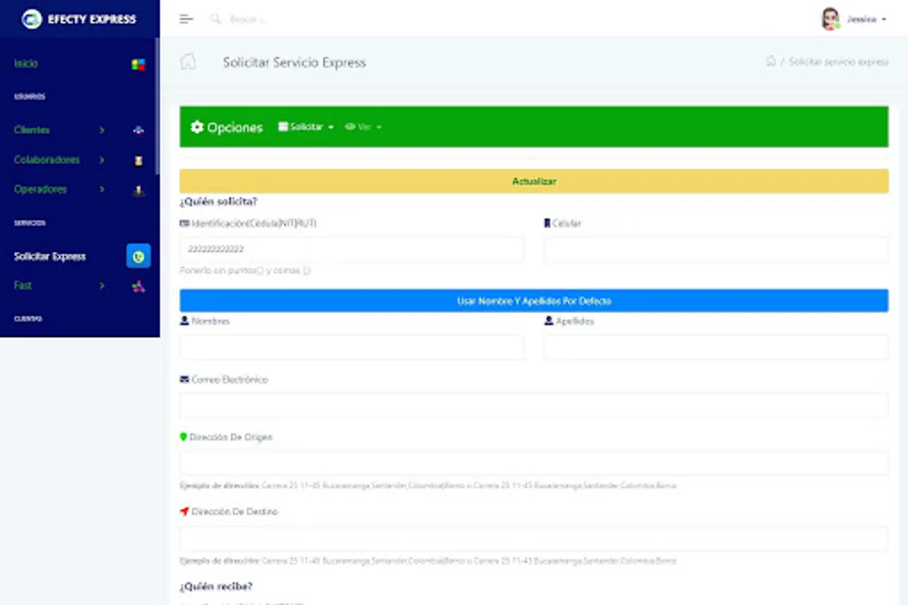Screen dimensions: 908x605
Task: Expand the Clientes chevron
Action: (x=101, y=130)
